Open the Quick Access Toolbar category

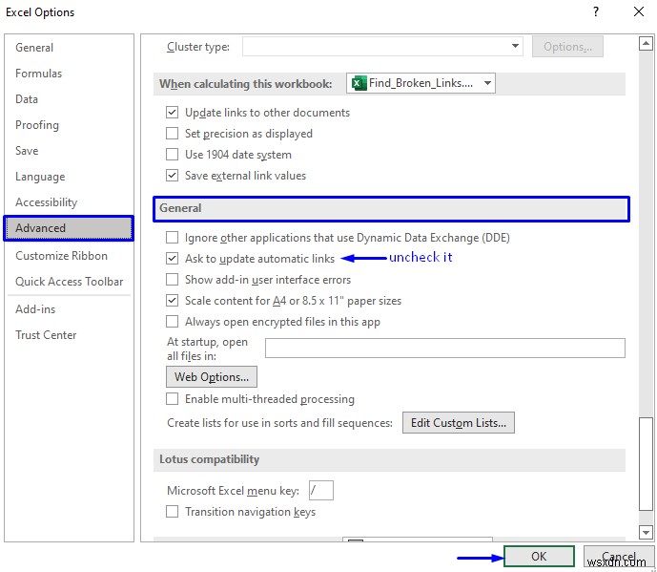[70, 282]
